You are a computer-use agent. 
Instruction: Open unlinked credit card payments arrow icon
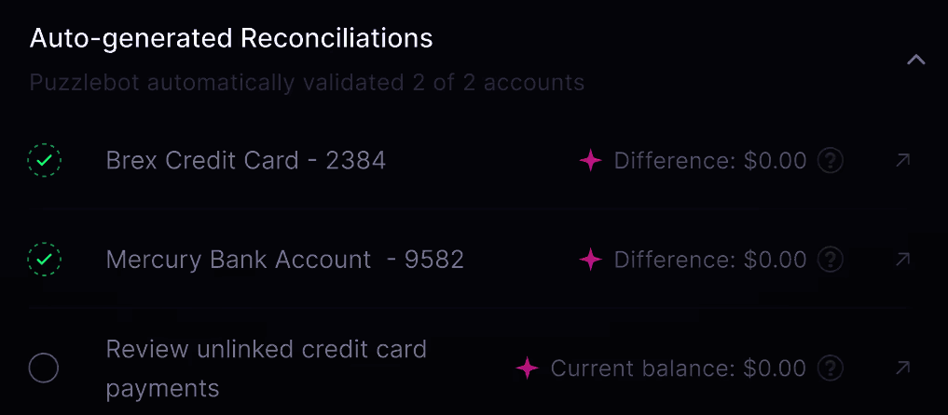pyautogui.click(x=902, y=368)
